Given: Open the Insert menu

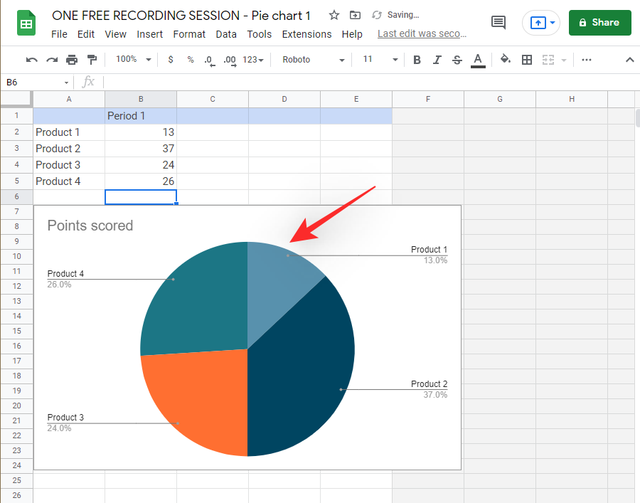Looking at the screenshot, I should tap(149, 34).
